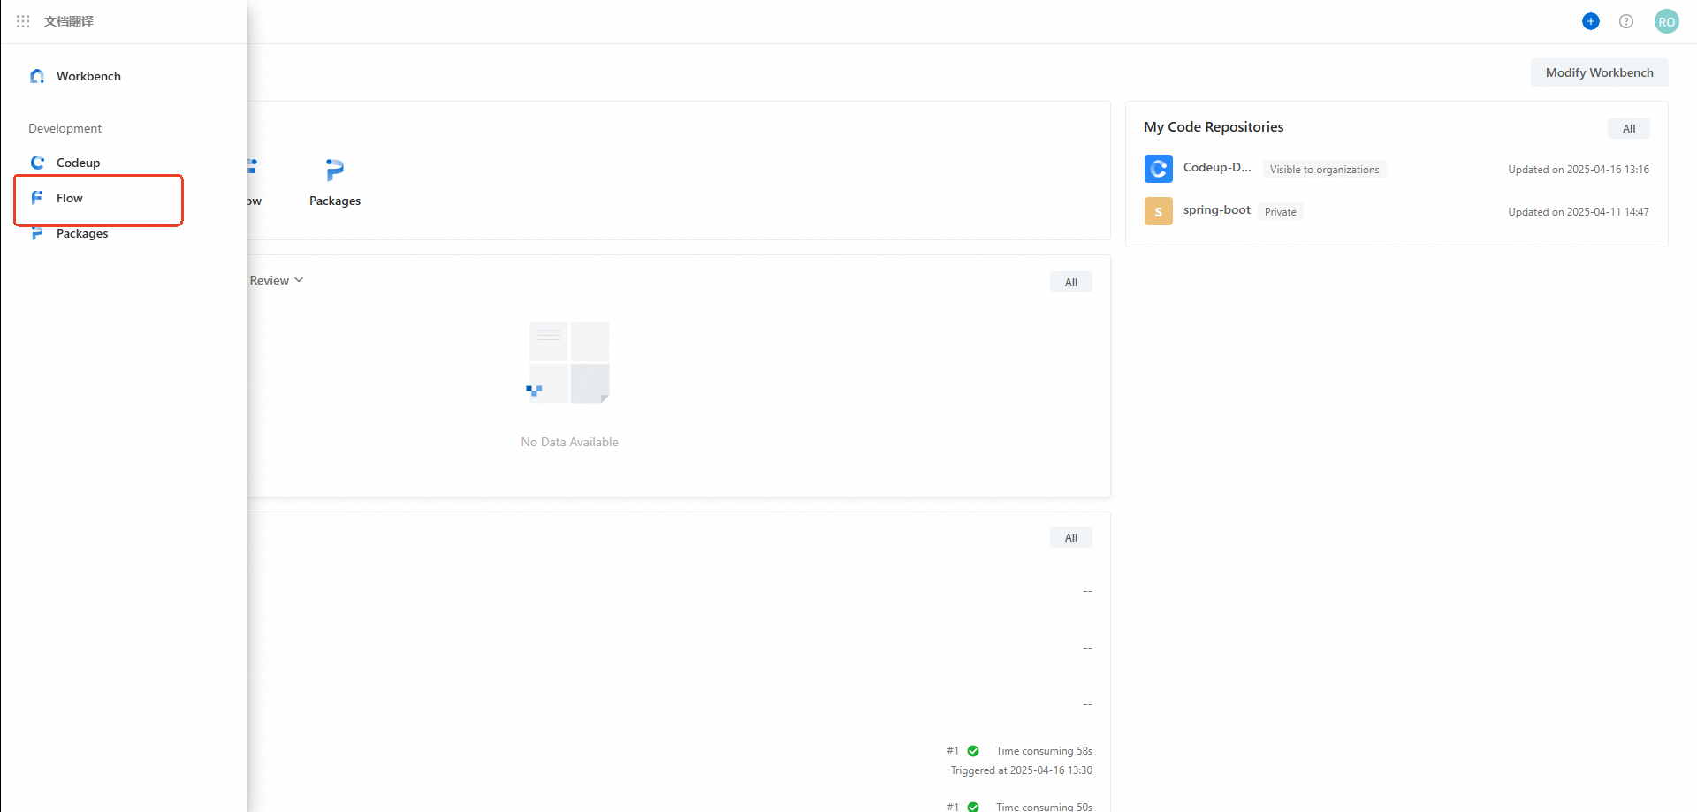The image size is (1697, 812).
Task: Click the 'Visible to organizations' tag
Action: tap(1324, 169)
